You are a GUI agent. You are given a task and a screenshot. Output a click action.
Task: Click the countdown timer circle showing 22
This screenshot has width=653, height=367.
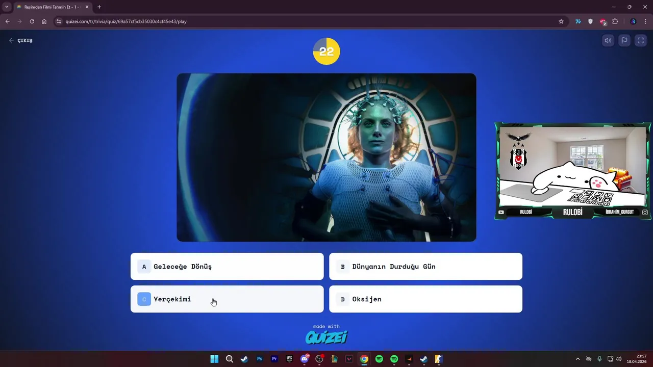326,51
